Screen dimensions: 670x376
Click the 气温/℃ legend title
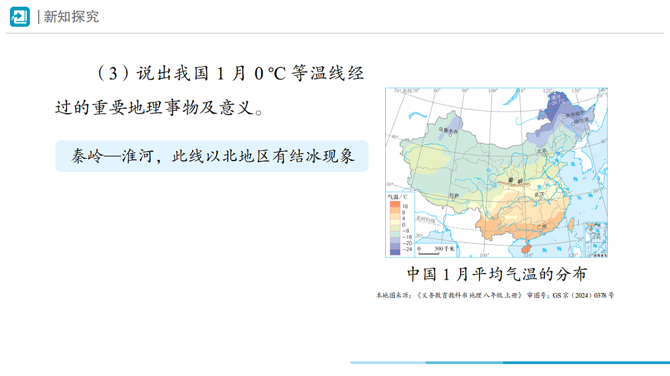point(398,197)
